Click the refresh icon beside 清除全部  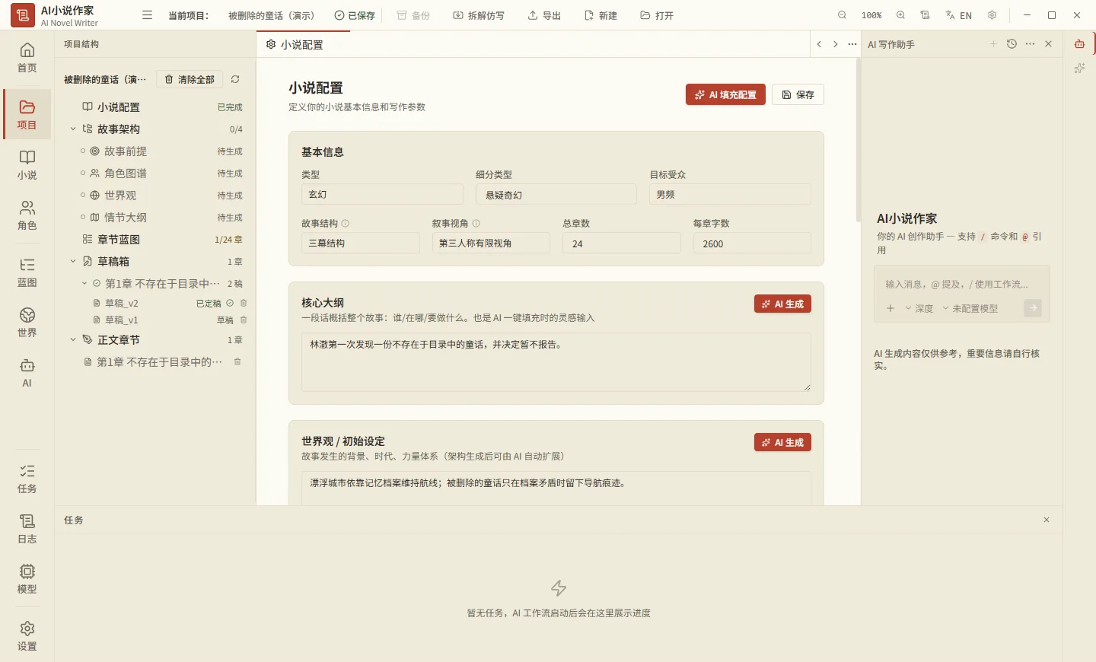(235, 79)
